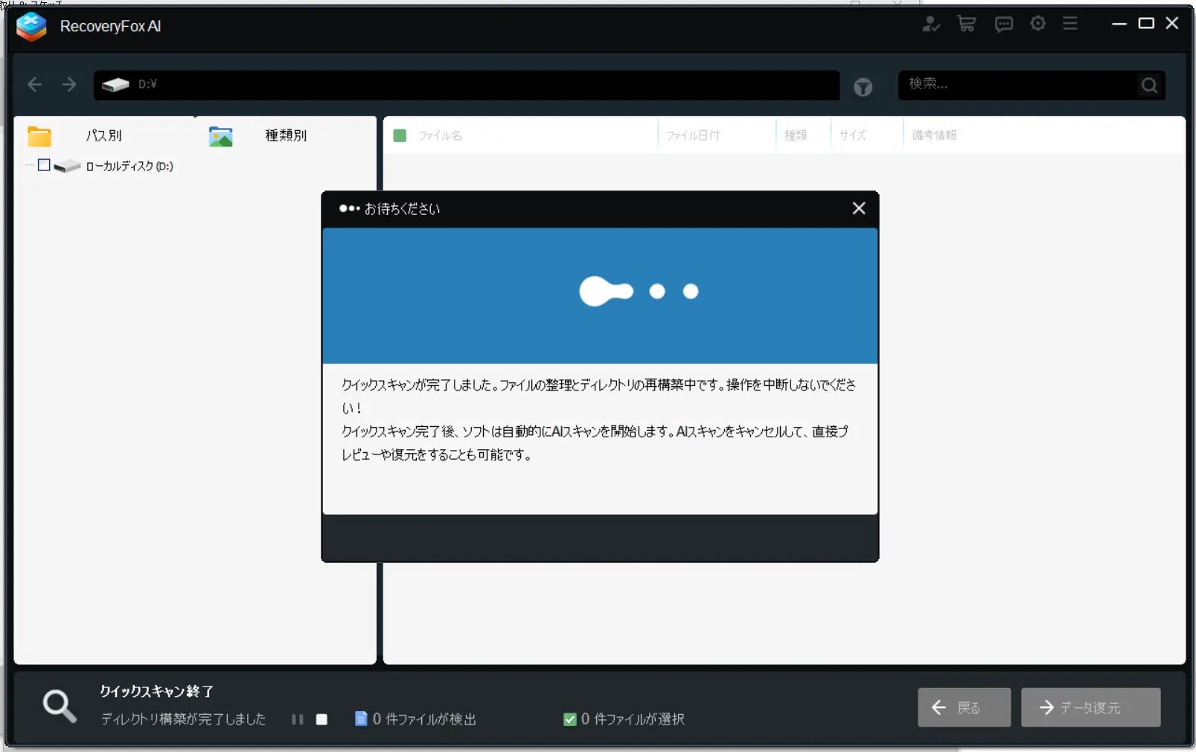Sort by ファイル日付 column header
Viewport: 1196px width, 752px height.
pyautogui.click(x=692, y=135)
